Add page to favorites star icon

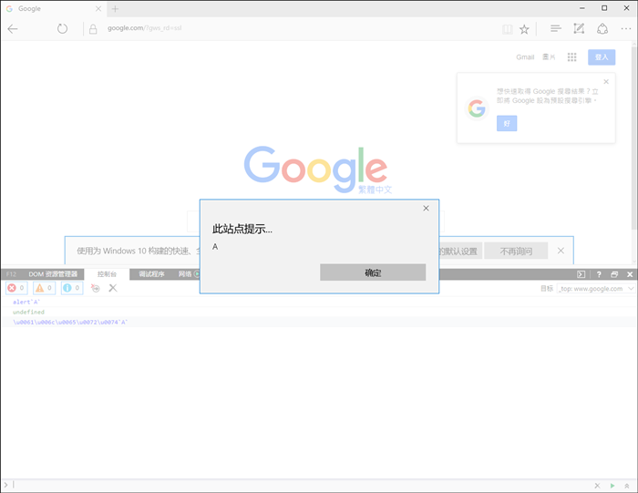coord(524,29)
